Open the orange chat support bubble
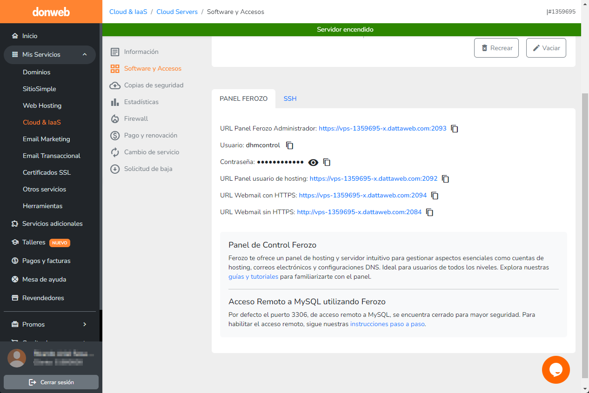This screenshot has height=393, width=589. pos(556,370)
